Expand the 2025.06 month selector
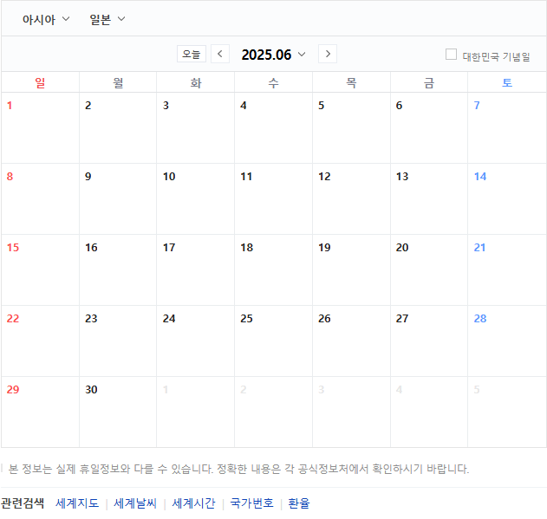This screenshot has width=547, height=519. (273, 55)
